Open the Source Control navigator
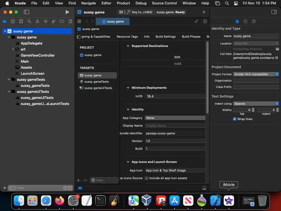 click(x=13, y=21)
